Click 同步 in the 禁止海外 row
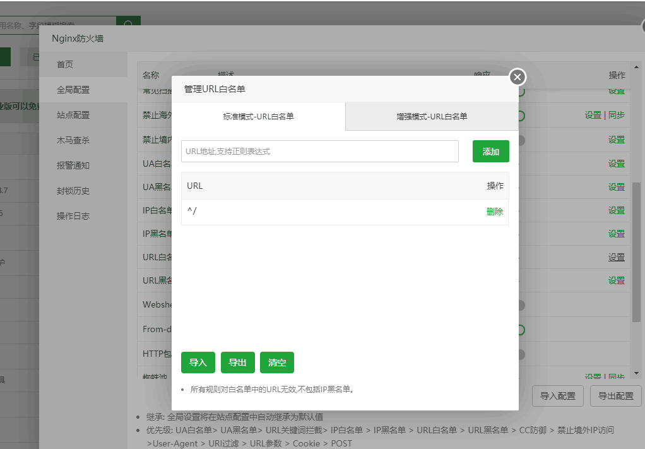 pyautogui.click(x=616, y=115)
